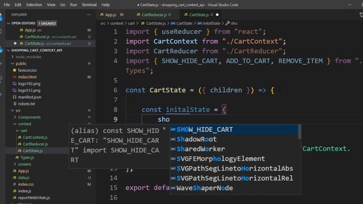
Task: Open data.js file
Action: click(24, 177)
